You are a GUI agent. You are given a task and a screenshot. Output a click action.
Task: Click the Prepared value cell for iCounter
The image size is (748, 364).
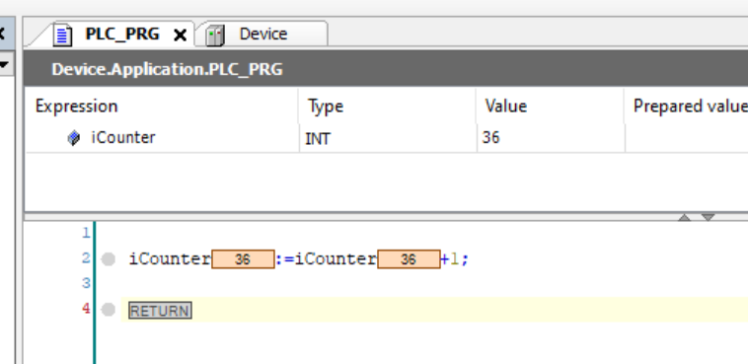coord(686,138)
